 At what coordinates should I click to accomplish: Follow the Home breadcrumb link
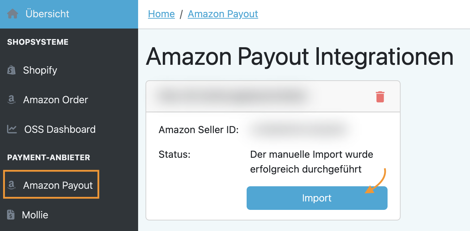click(161, 14)
